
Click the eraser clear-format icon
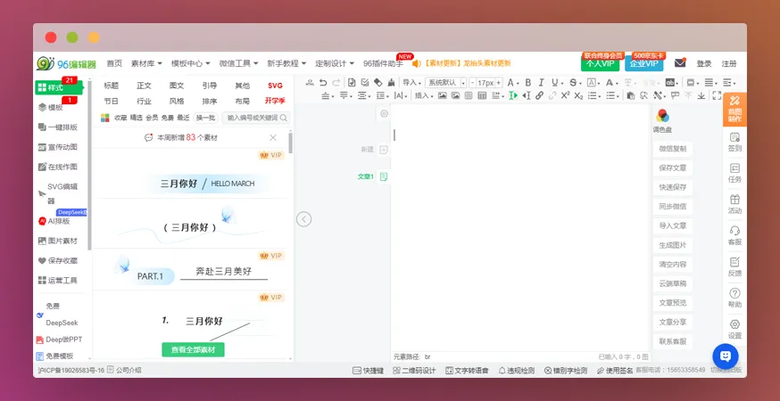coord(378,83)
